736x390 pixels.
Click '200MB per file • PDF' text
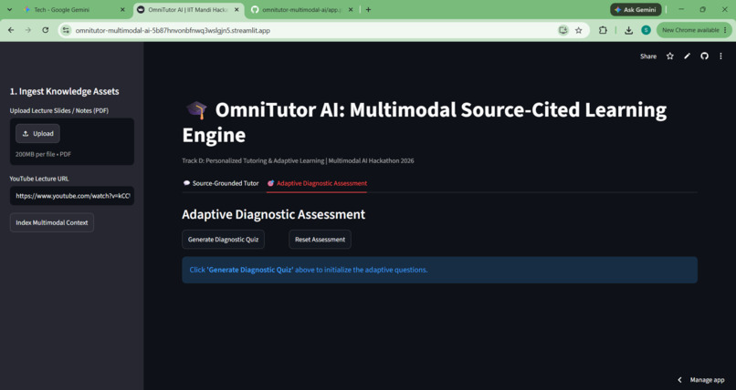tap(43, 154)
